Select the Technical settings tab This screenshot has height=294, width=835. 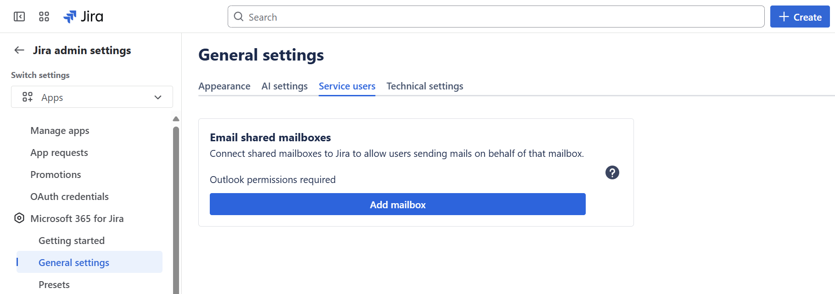425,86
